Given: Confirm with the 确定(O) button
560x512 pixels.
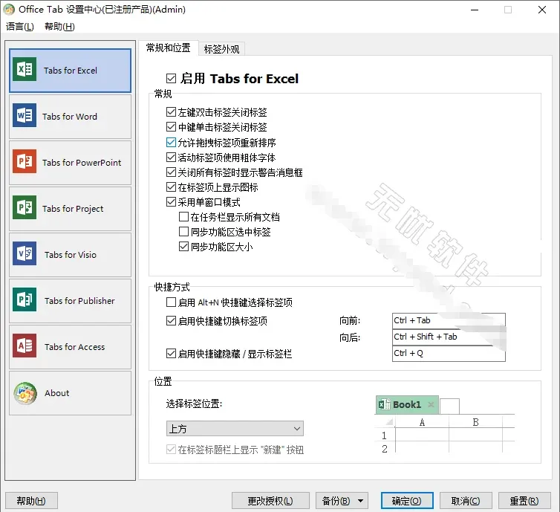Looking at the screenshot, I should click(407, 501).
